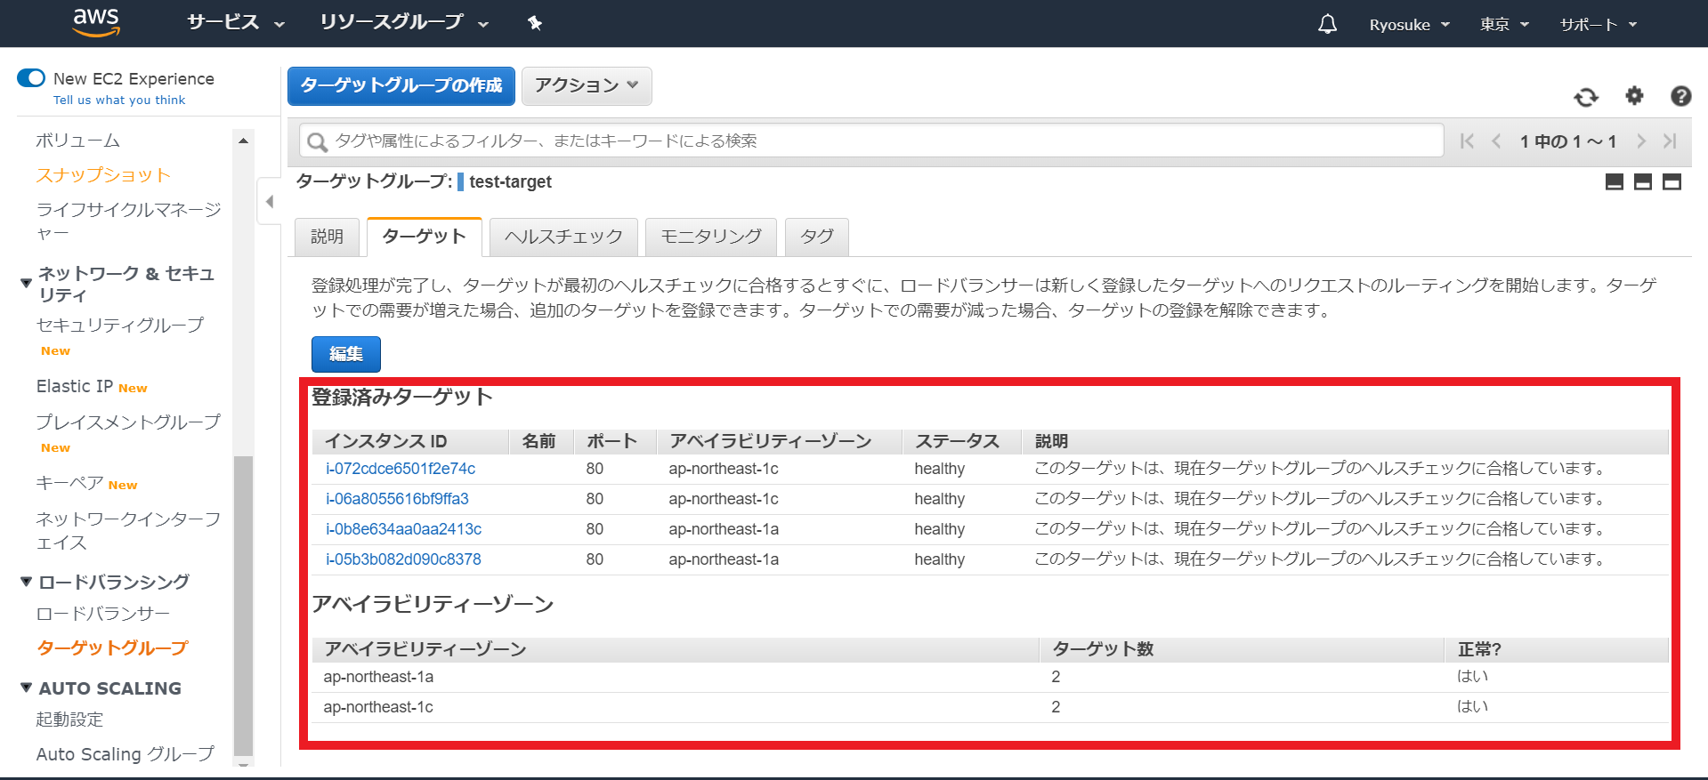The height and width of the screenshot is (780, 1708).
Task: Select the ap-northeast-1c zone summary row
Action: click(990, 707)
